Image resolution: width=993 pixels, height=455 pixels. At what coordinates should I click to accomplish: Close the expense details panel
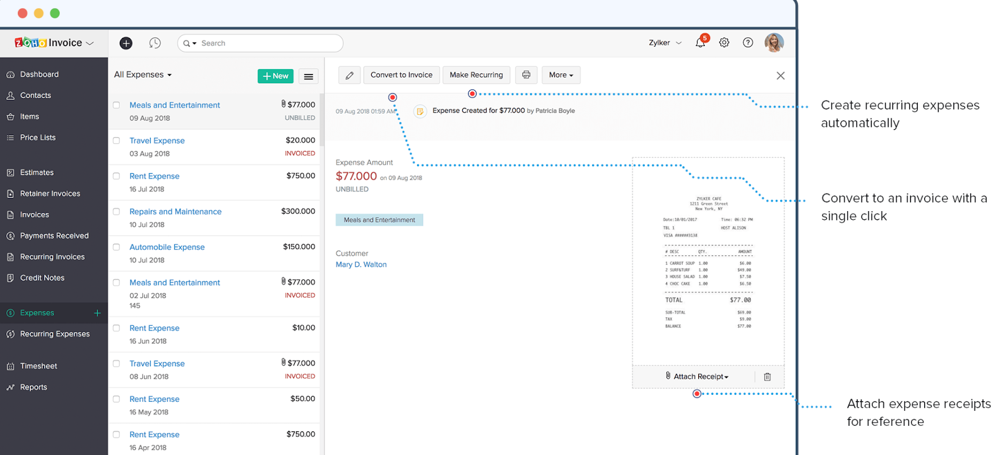[781, 76]
